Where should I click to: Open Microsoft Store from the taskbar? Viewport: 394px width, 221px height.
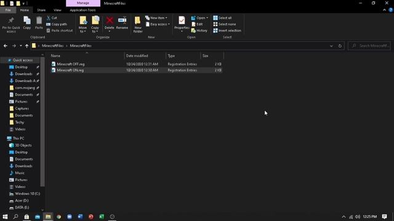[x=26, y=217]
